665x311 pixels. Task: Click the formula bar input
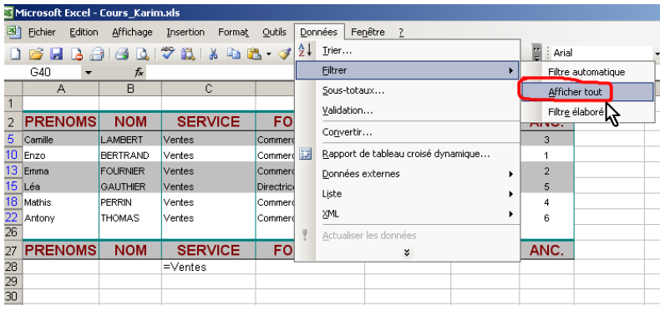[221, 73]
